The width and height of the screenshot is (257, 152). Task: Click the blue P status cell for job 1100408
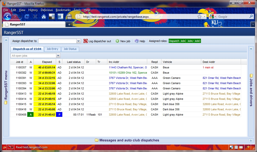(x=59, y=115)
